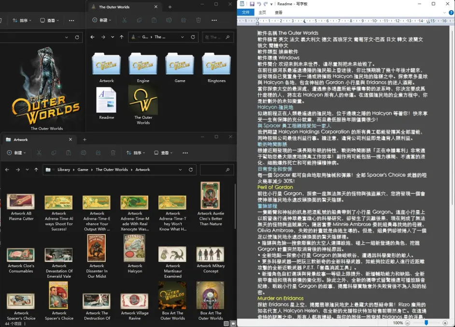Switch to large icons view in Artwork status bar
This screenshot has height=327, width=455.
[x=233, y=324]
